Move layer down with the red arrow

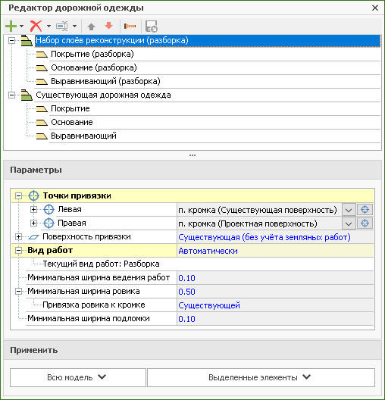click(109, 26)
